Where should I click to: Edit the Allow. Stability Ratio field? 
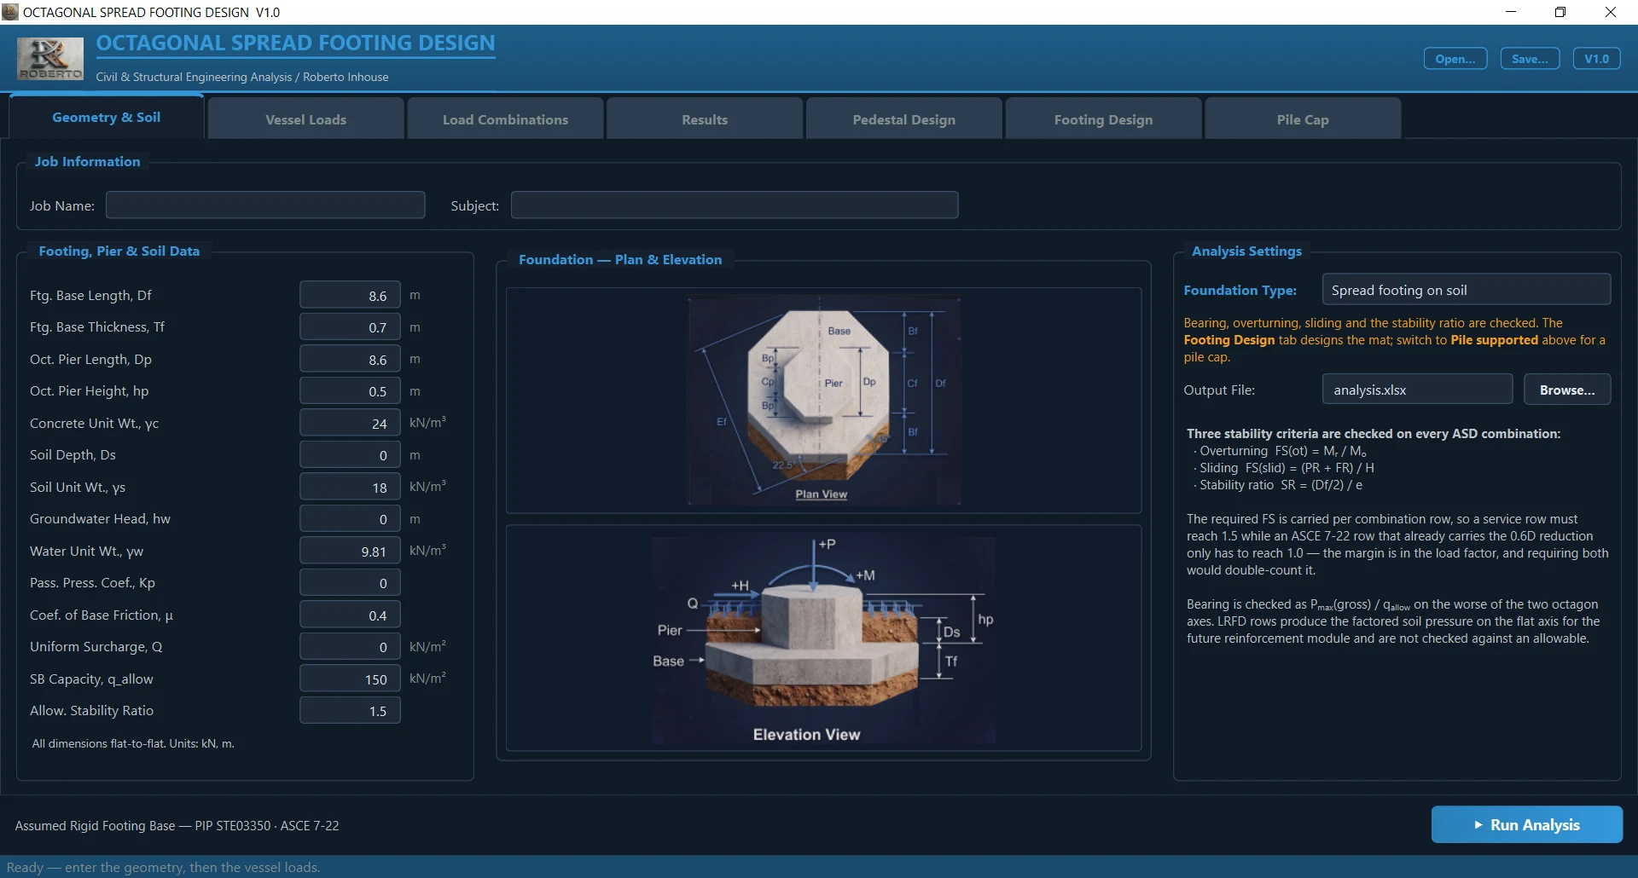[350, 711]
